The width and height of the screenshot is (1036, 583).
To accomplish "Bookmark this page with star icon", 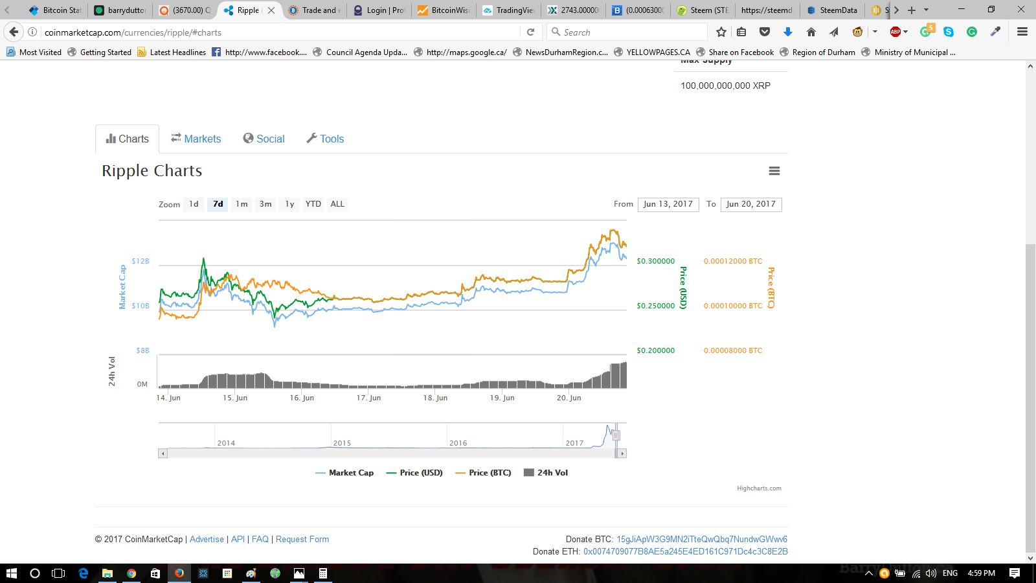I will coord(721,32).
